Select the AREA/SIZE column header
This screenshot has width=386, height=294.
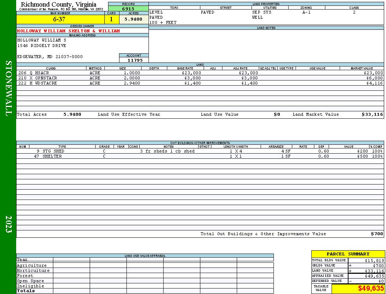(x=276, y=146)
